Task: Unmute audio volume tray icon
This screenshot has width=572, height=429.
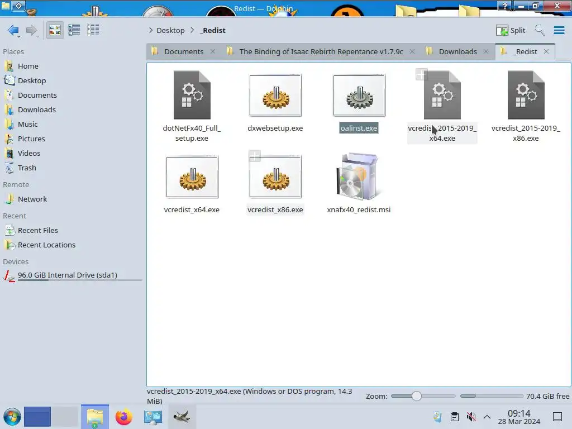Action: click(x=471, y=417)
